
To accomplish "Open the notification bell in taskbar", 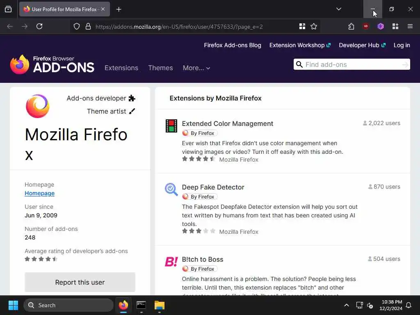I will click(409, 305).
